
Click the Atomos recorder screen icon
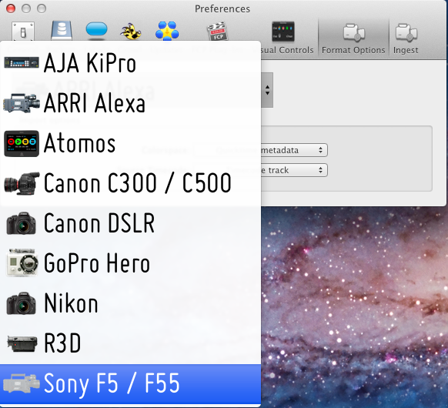click(x=22, y=143)
